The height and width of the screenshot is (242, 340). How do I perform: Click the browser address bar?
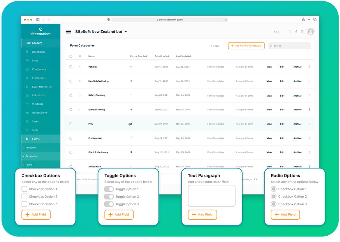click(x=170, y=20)
